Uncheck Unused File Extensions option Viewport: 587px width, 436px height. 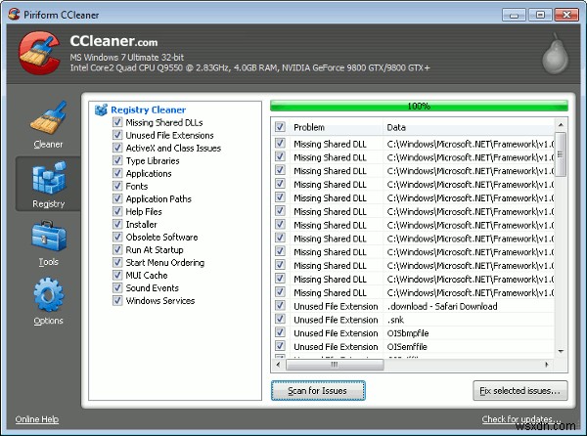[117, 135]
